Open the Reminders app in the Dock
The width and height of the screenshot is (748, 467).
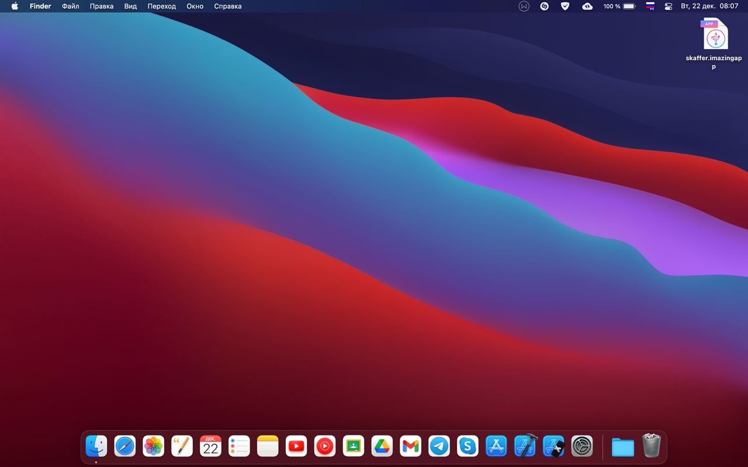(x=239, y=447)
